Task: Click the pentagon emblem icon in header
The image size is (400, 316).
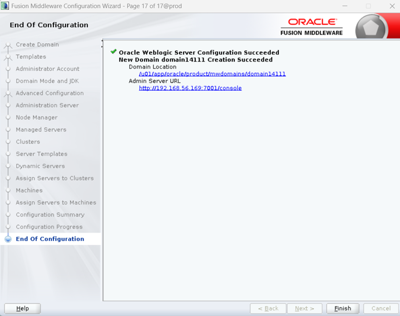Action: point(371,28)
